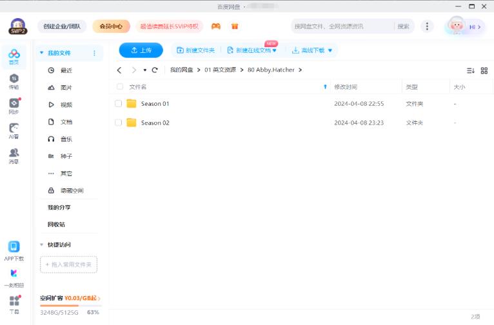494x325 pixels.
Task: Click the 新建文件夹 button
Action: pos(195,50)
